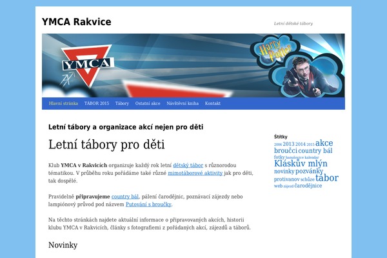Open the large 'tábor' tag
Screen dimensions: 387x258
327,178
